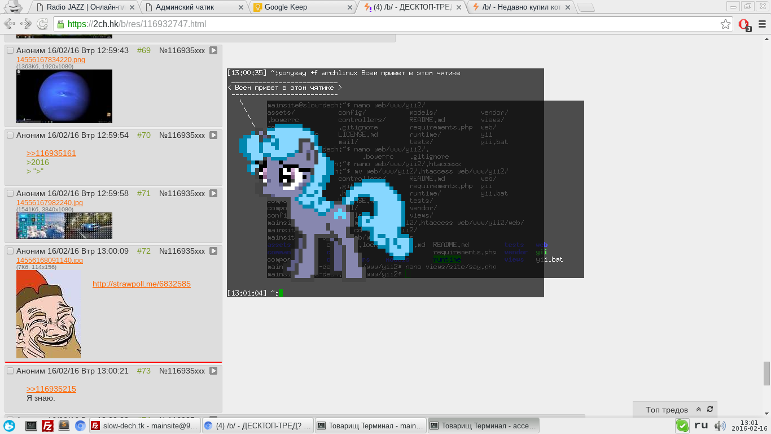
Task: Click the green checkmark tray icon
Action: (x=682, y=426)
